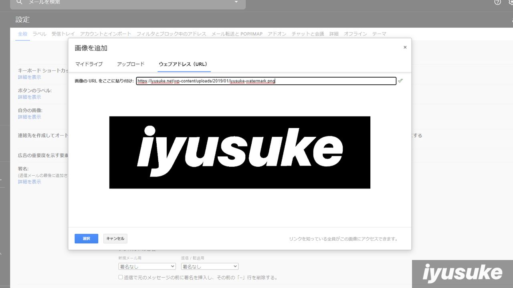
Task: Click 詳細を表示 under 自分の画像
Action: tap(29, 117)
